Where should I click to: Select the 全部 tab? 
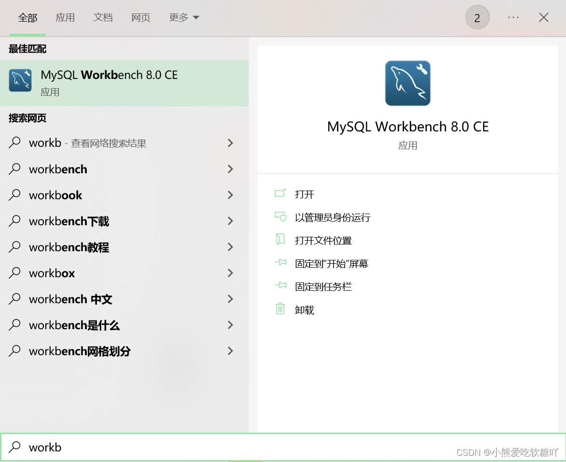tap(28, 17)
